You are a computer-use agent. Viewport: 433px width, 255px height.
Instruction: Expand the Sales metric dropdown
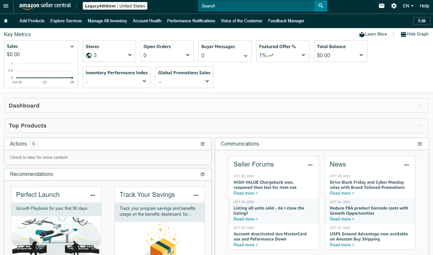(72, 46)
